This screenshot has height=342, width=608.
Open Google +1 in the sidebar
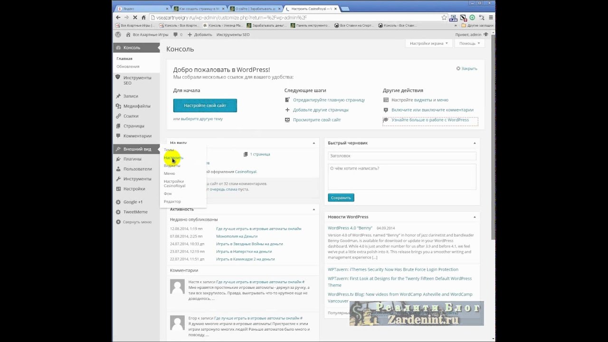(136, 202)
